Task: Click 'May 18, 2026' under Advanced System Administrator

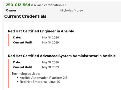Action: point(50,62)
